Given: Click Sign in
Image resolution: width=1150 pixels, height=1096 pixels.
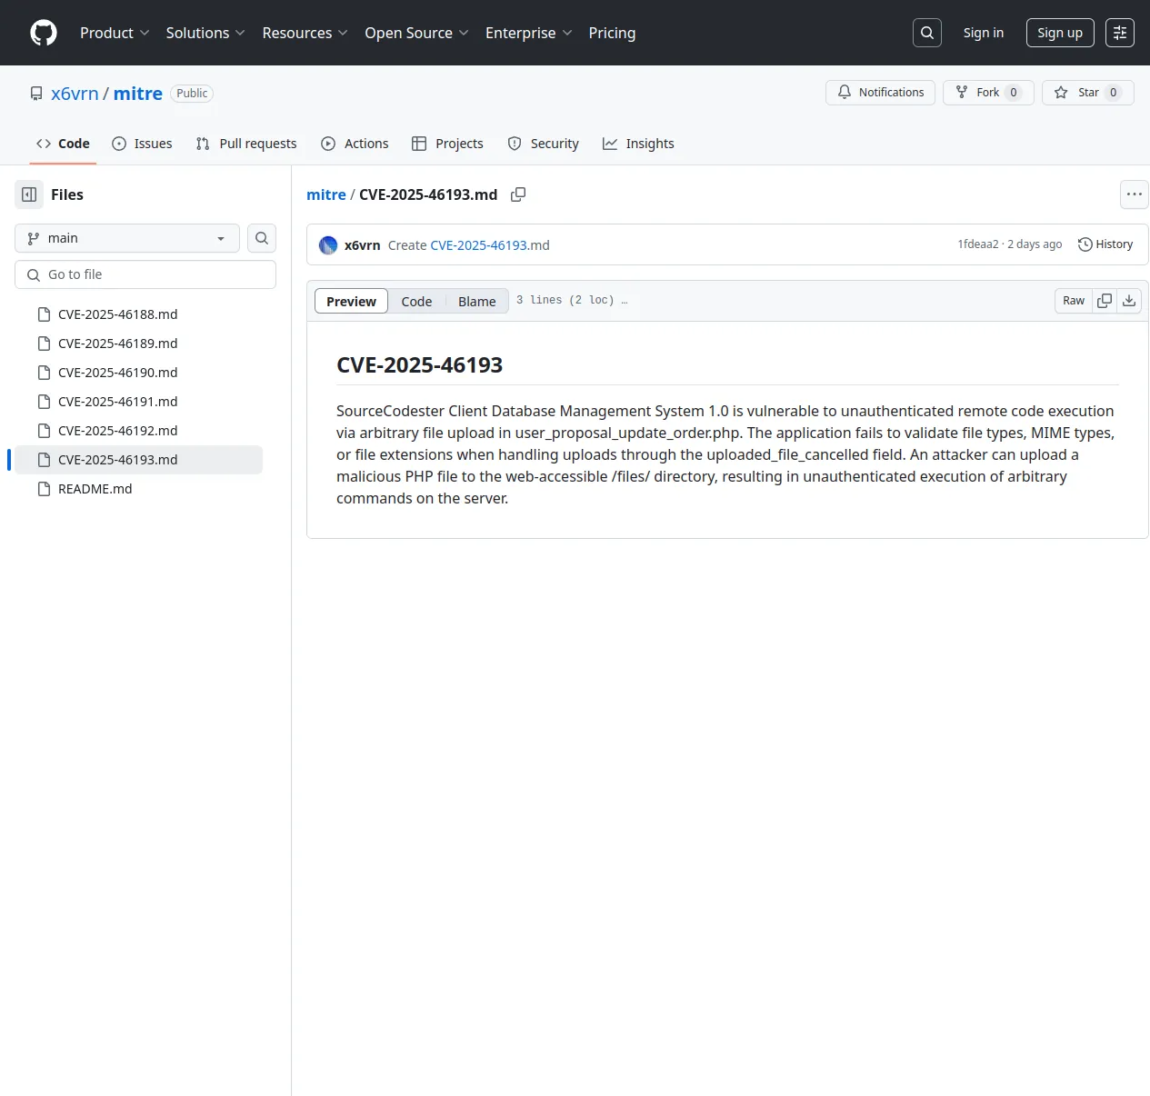Looking at the screenshot, I should tap(984, 33).
